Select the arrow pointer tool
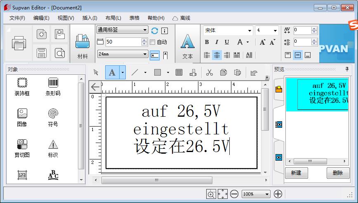 [x=96, y=73]
